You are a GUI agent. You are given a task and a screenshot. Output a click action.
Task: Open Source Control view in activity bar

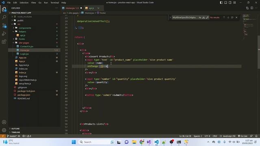click(4, 26)
